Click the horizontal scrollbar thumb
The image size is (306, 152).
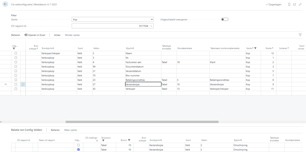pos(142,122)
